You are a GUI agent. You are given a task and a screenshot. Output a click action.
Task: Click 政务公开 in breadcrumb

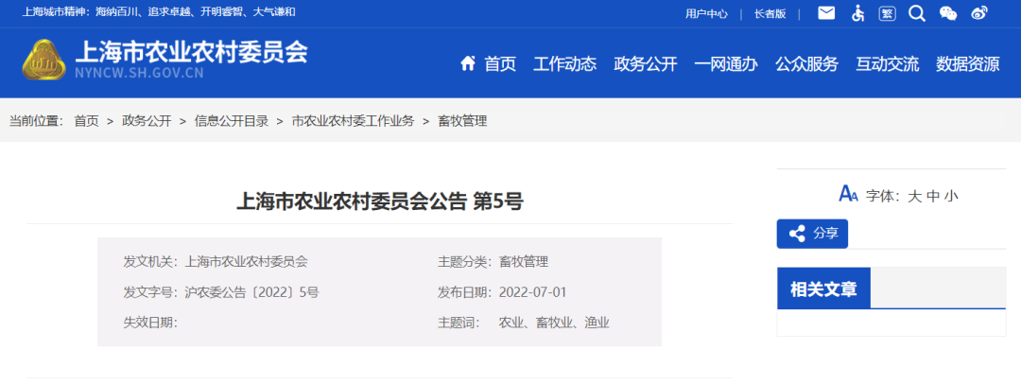(147, 120)
